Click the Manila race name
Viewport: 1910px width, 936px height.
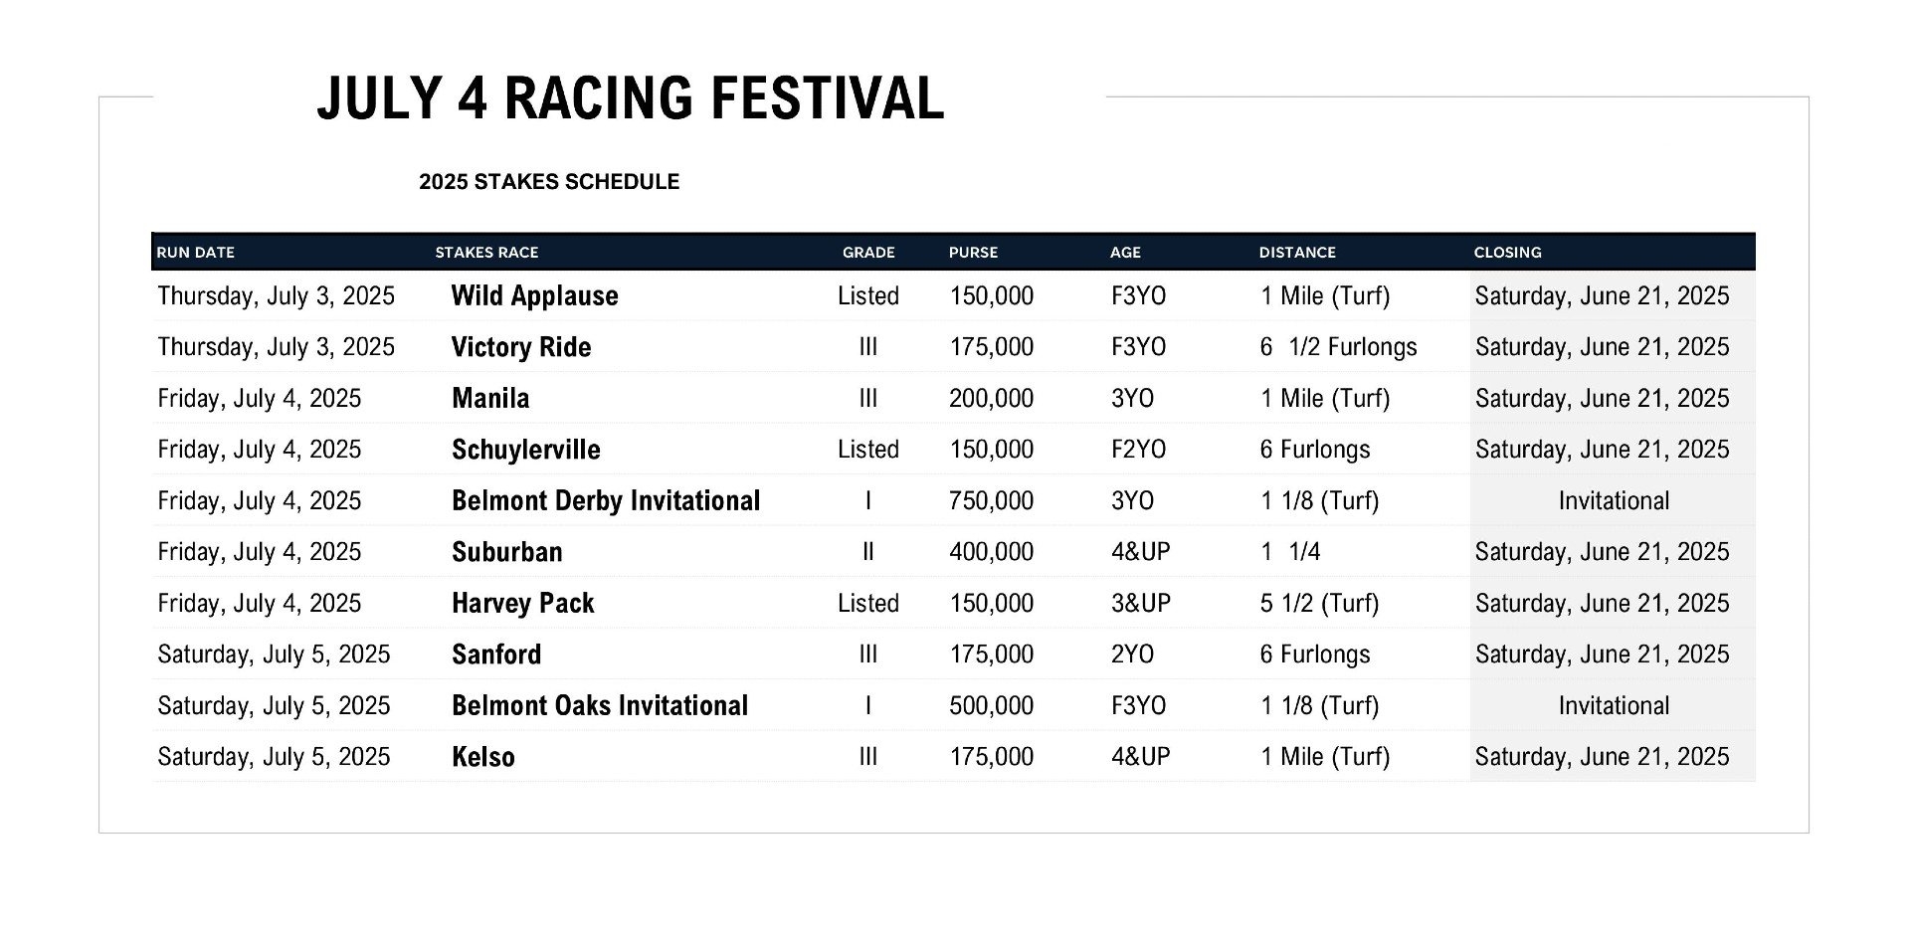click(x=490, y=398)
